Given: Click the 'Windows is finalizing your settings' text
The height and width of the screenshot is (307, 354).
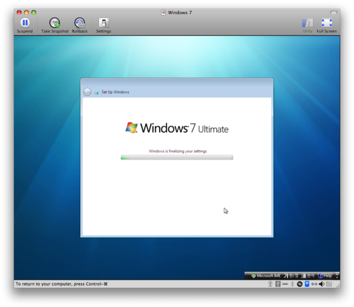Looking at the screenshot, I should click(178, 151).
